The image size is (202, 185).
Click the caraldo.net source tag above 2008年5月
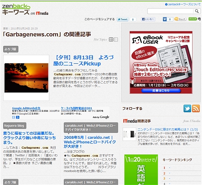(91, 128)
